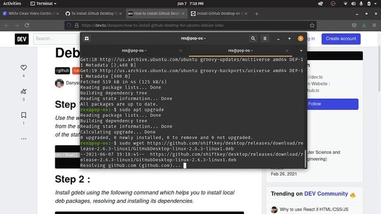Click the terminal search magnifier icon
The height and width of the screenshot is (214, 381).
coord(253,39)
